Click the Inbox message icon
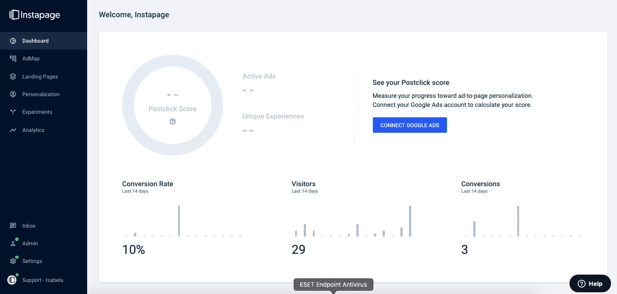617x294 pixels. pyautogui.click(x=13, y=226)
